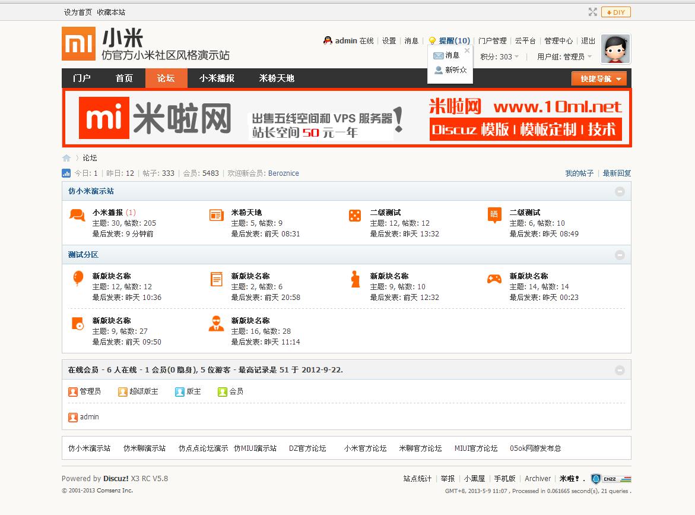The height and width of the screenshot is (515, 695).
Task: Click the 管理员 legend icon
Action: tap(73, 391)
